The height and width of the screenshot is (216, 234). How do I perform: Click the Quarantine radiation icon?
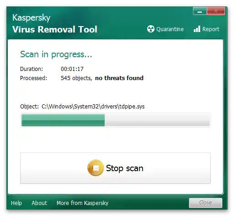(151, 29)
